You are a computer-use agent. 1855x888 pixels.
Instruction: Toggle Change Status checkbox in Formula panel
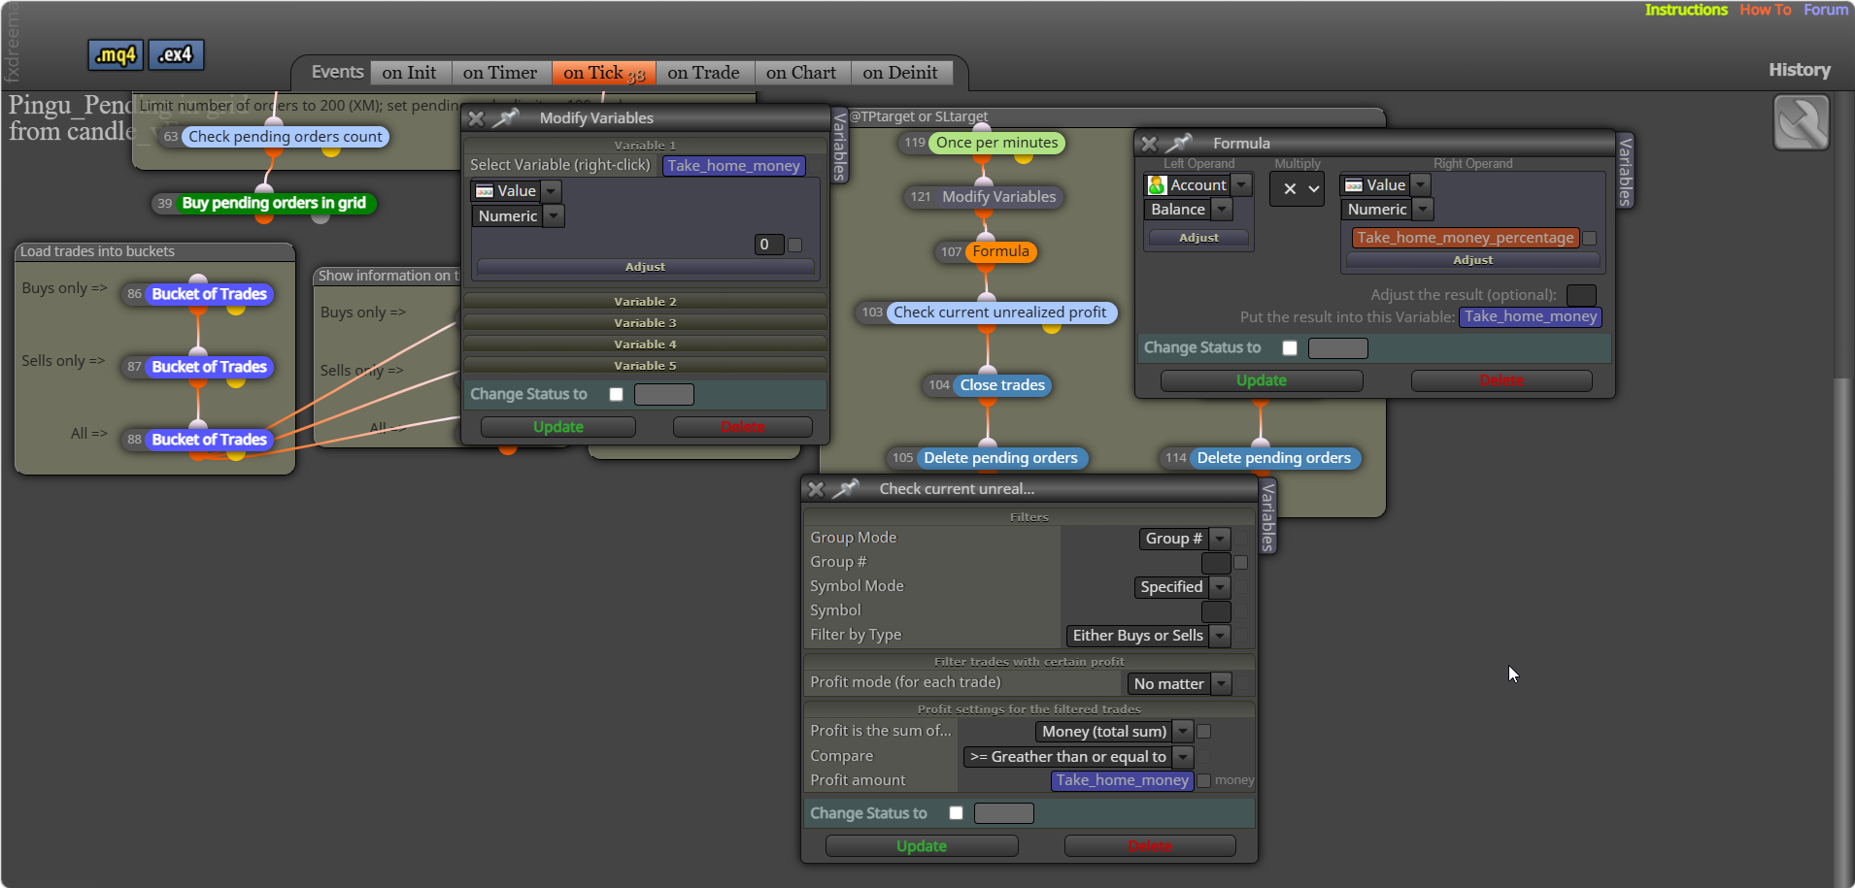[x=1290, y=348]
